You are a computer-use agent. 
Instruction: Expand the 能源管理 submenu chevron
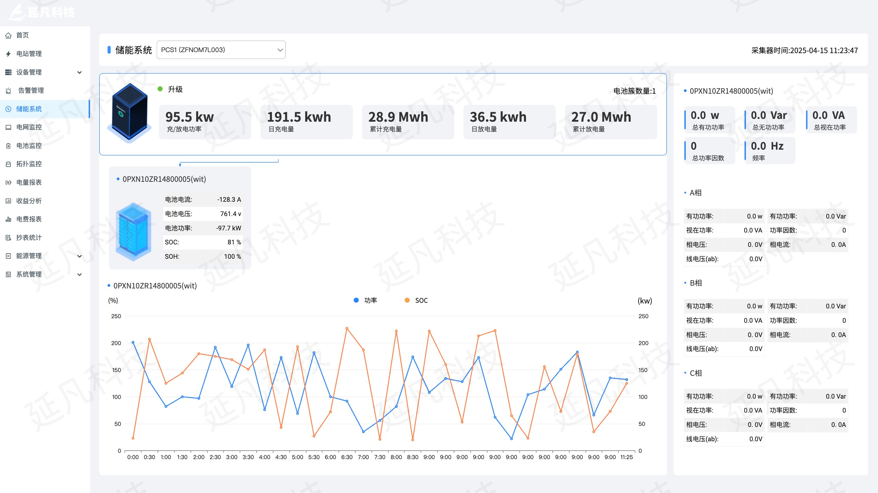tap(79, 256)
